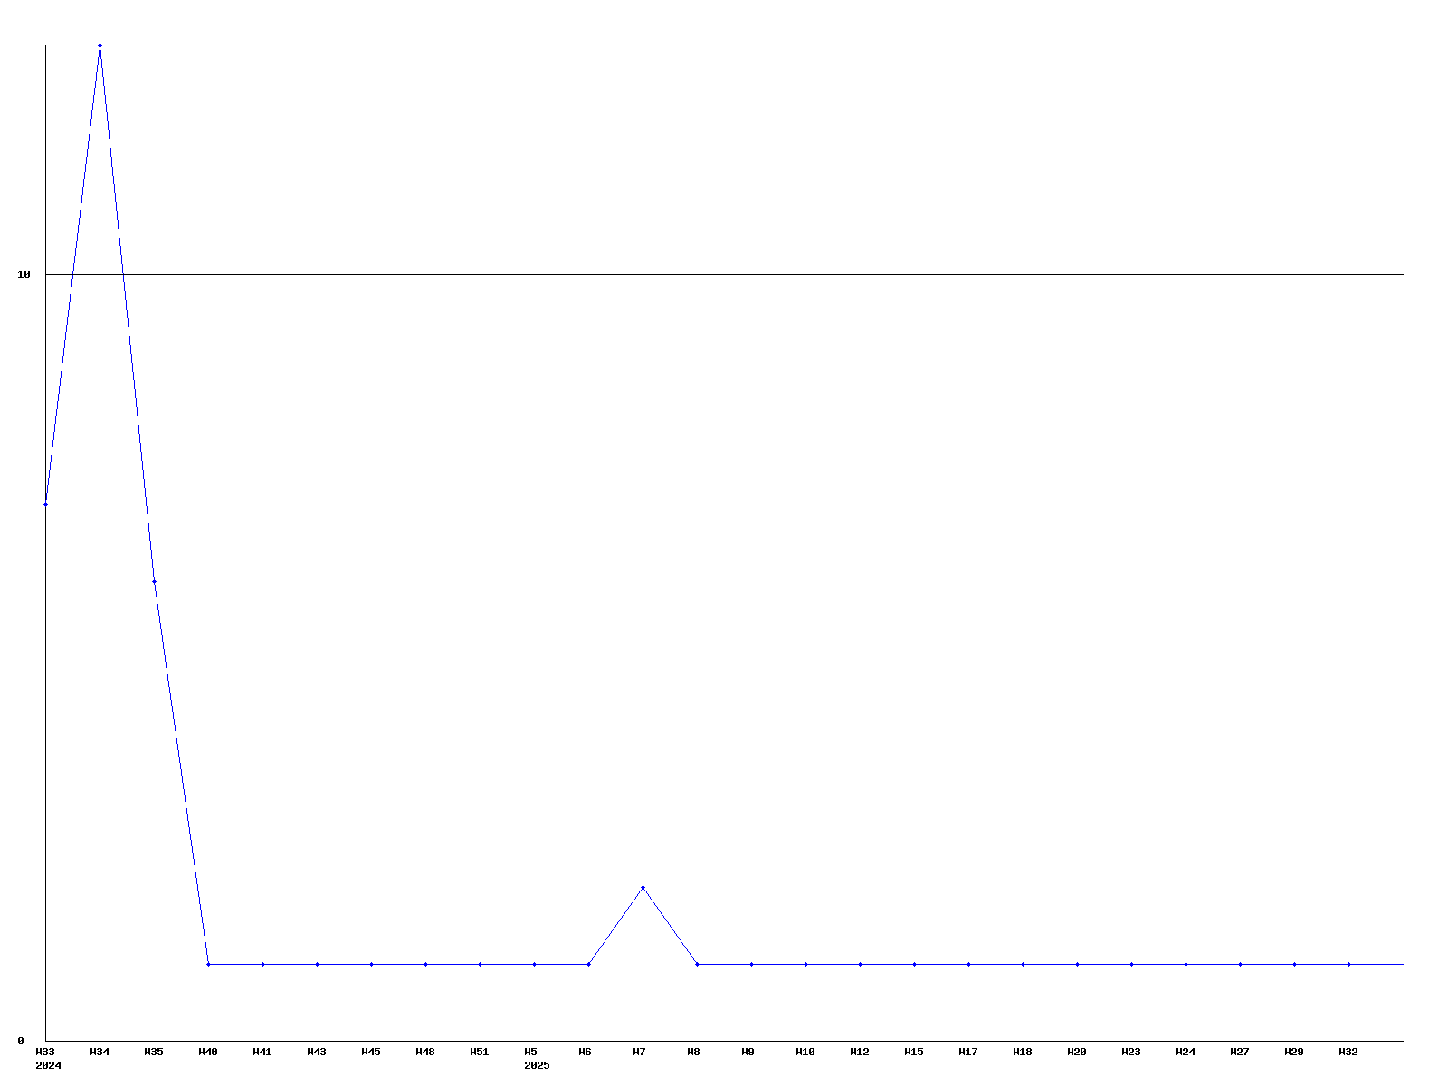Image resolution: width=1448 pixels, height=1086 pixels.
Task: Click the W34 x-axis label
Action: 100,1052
